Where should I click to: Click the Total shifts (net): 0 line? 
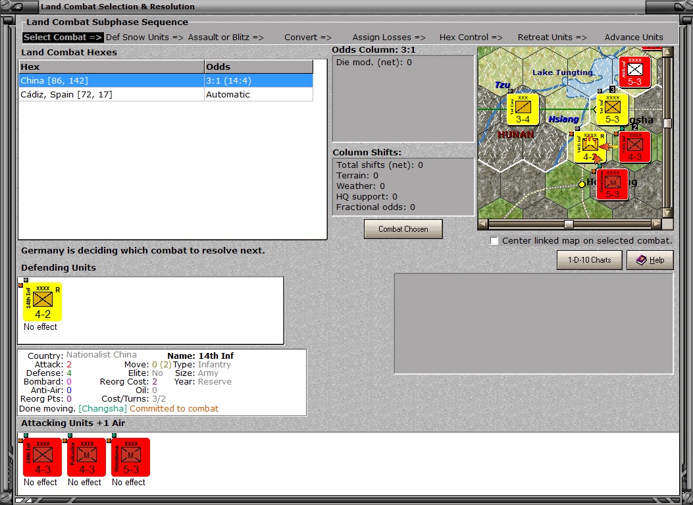point(379,165)
